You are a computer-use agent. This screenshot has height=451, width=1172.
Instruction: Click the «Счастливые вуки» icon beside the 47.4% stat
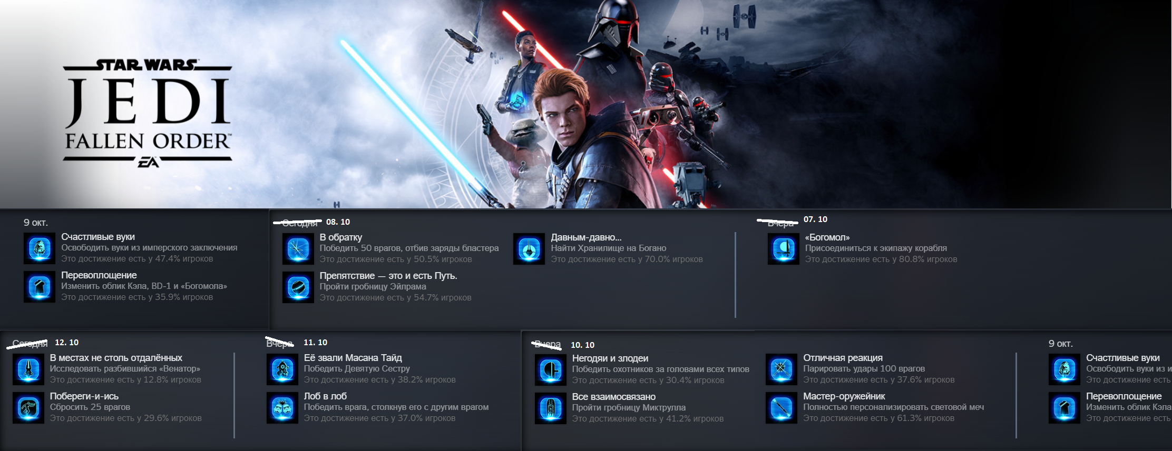40,248
